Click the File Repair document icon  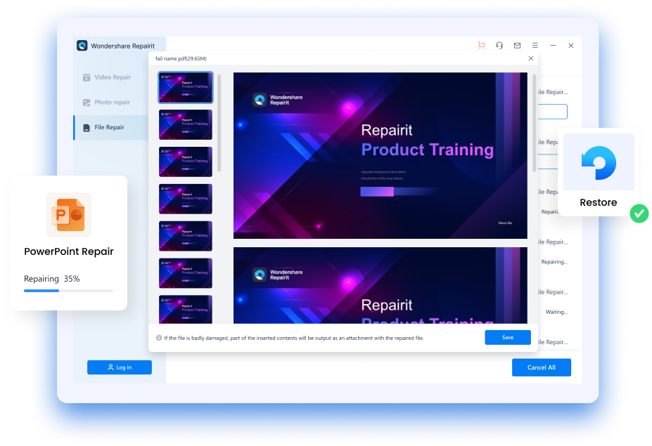coord(87,128)
